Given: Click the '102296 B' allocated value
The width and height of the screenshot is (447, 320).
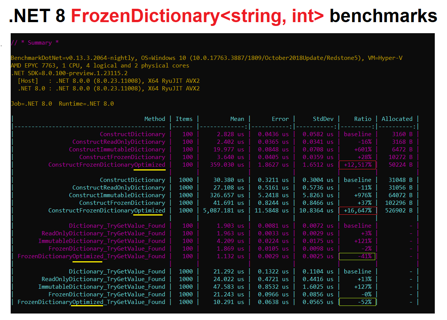Looking at the screenshot, I should pos(399,203).
